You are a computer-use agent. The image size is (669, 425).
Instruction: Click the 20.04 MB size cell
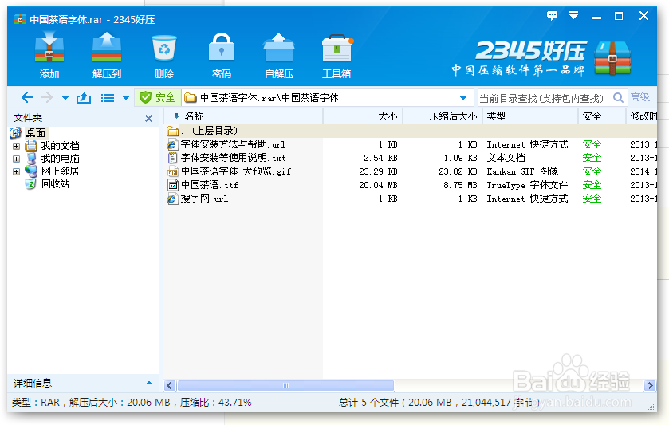tap(378, 185)
